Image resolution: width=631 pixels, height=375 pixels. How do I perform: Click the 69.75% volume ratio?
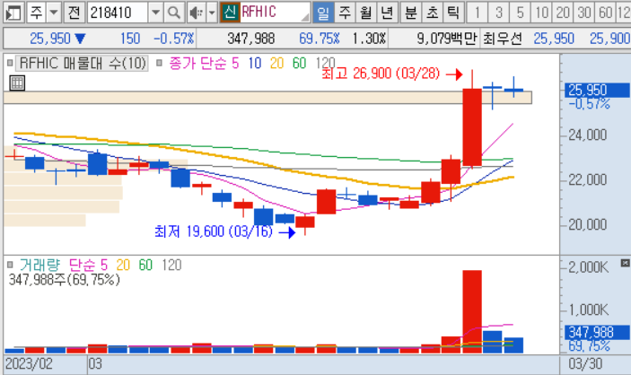point(320,39)
